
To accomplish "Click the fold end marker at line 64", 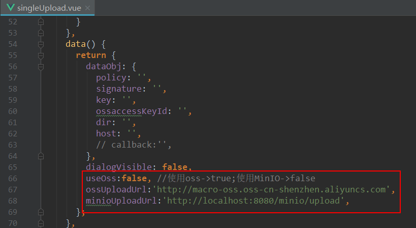I will coord(41,156).
